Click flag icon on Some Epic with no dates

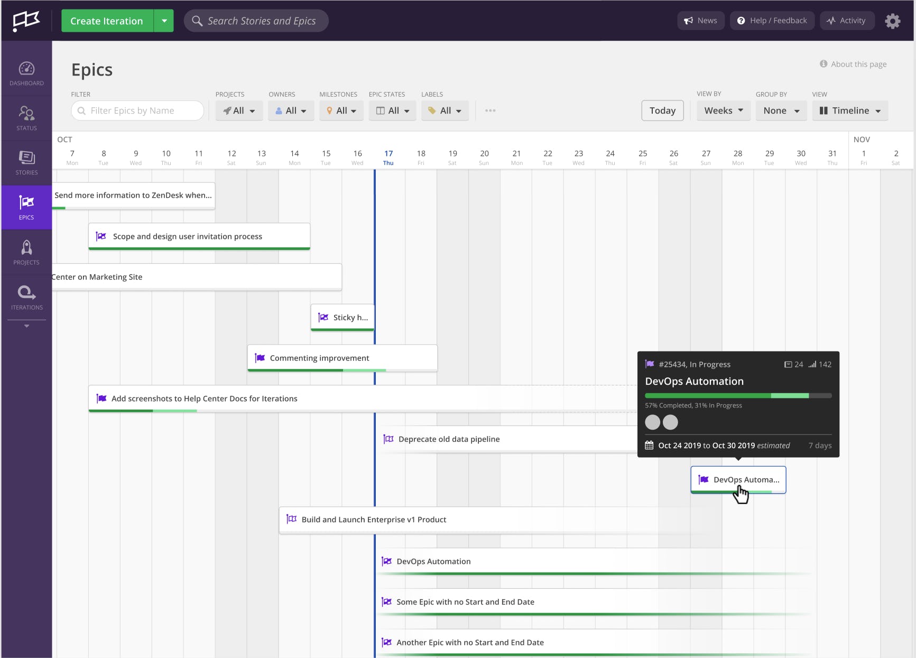pyautogui.click(x=387, y=601)
